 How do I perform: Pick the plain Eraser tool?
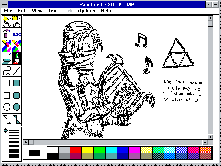coord(17,46)
